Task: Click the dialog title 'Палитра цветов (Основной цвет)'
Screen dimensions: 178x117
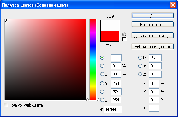Action: click(35, 5)
